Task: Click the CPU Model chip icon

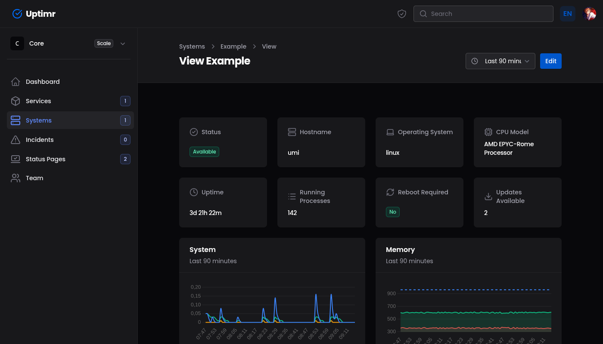Action: 488,132
